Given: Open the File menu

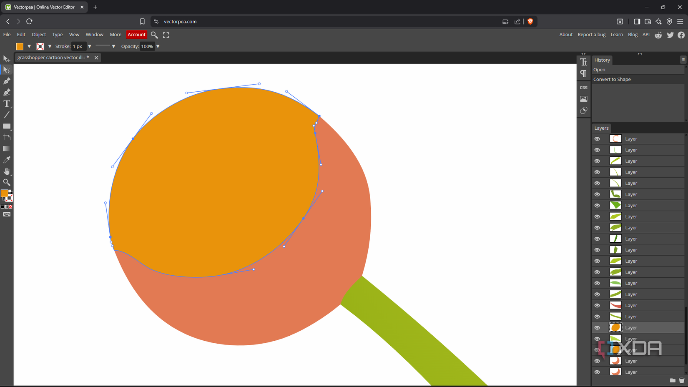Looking at the screenshot, I should pos(7,35).
